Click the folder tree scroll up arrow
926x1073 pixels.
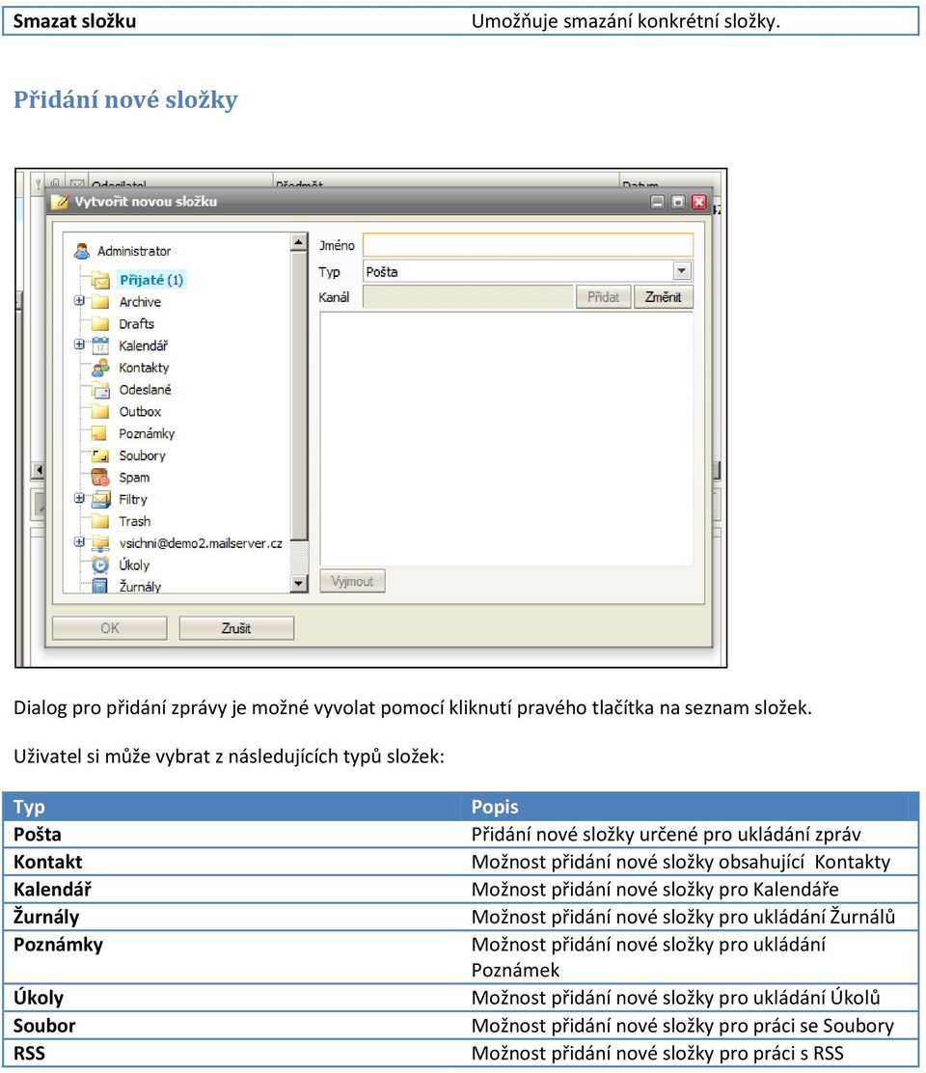pos(299,241)
